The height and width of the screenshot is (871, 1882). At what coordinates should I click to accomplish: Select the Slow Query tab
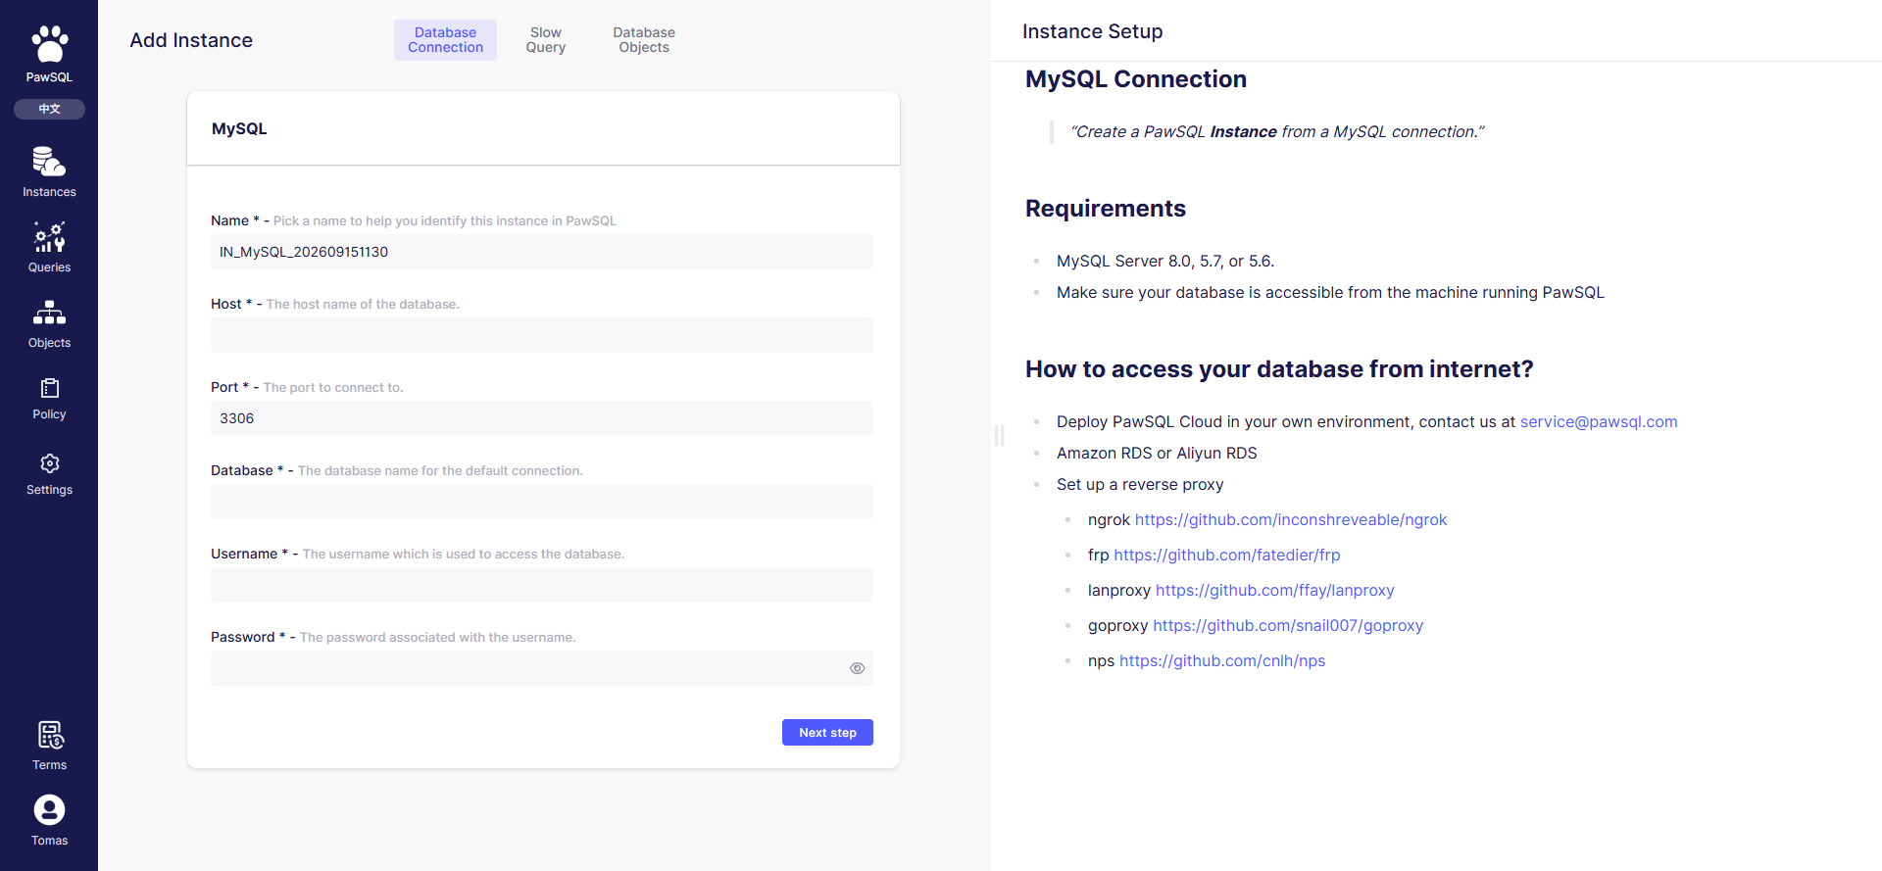[x=546, y=40]
